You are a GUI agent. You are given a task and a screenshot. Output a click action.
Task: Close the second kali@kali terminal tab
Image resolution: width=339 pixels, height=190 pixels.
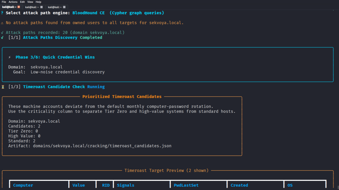[41, 7]
